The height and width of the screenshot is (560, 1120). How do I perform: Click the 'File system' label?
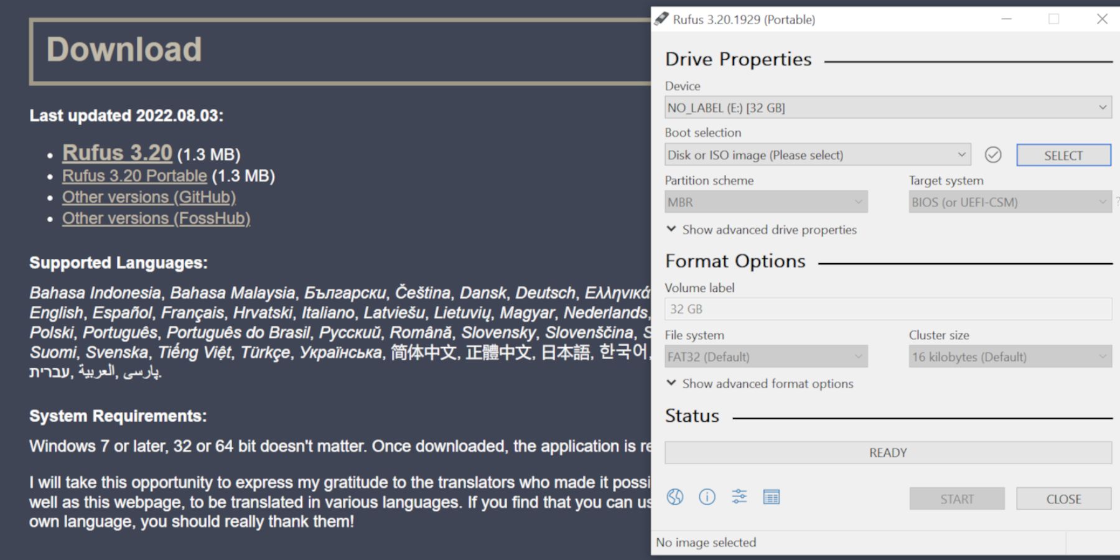pyautogui.click(x=694, y=335)
